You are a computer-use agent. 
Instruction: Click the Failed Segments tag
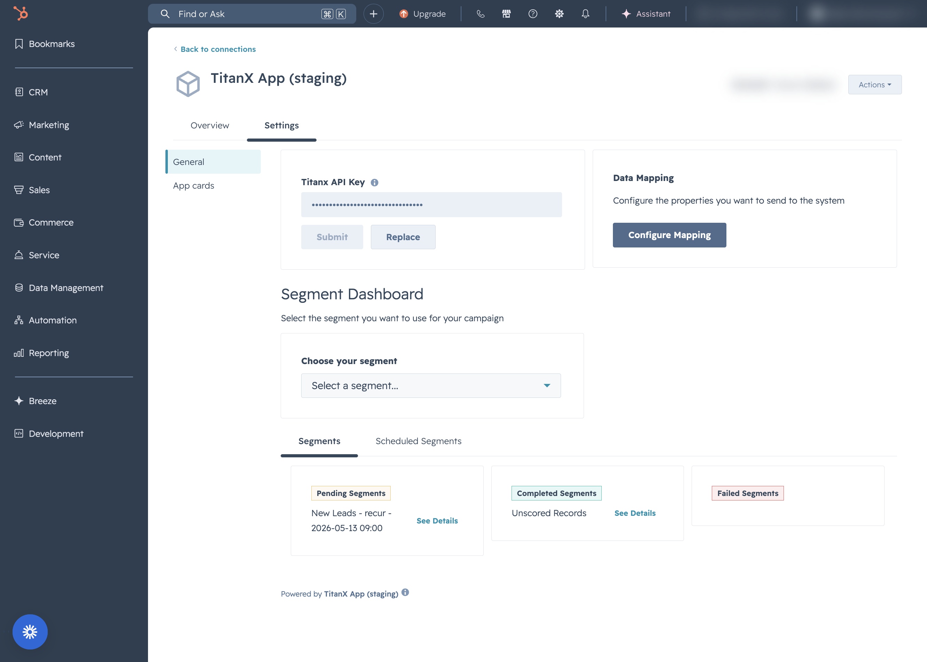[x=748, y=493]
